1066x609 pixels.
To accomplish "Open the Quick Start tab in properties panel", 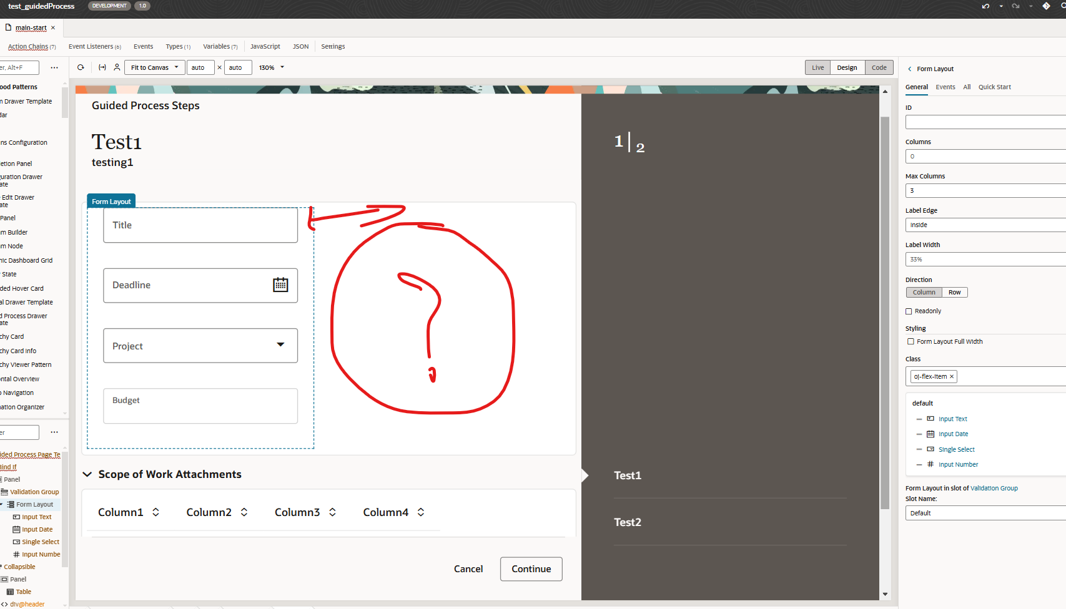I will click(994, 87).
